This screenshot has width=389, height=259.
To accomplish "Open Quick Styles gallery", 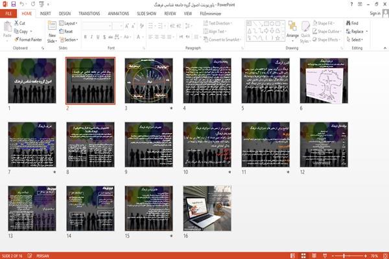I will (305, 32).
